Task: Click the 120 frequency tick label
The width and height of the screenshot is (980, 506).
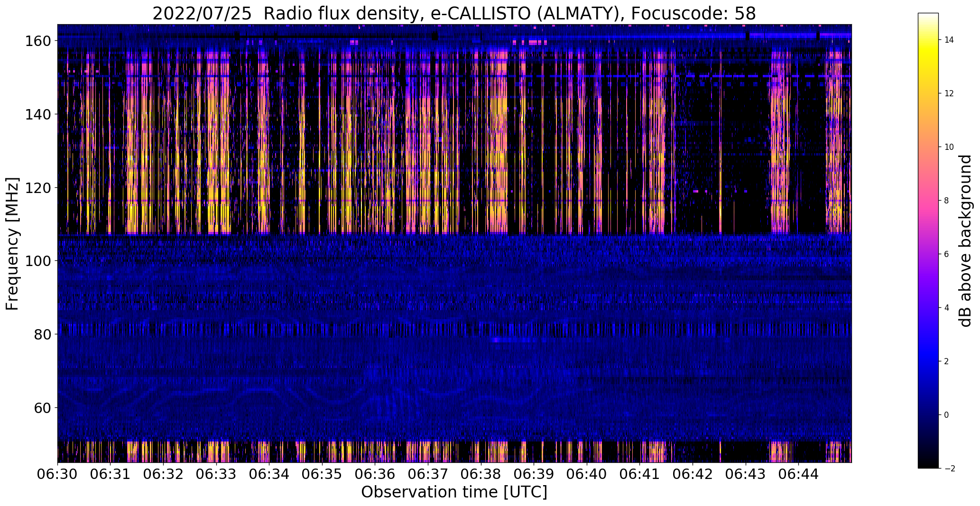Action: pyautogui.click(x=39, y=188)
